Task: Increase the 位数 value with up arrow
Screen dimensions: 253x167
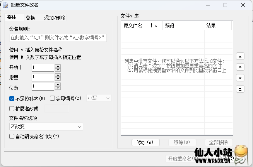Action: pyautogui.click(x=58, y=84)
